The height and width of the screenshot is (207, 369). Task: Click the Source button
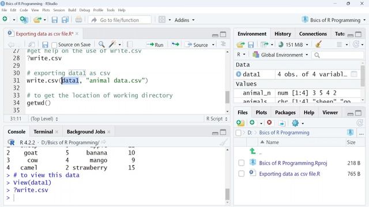pos(197,45)
